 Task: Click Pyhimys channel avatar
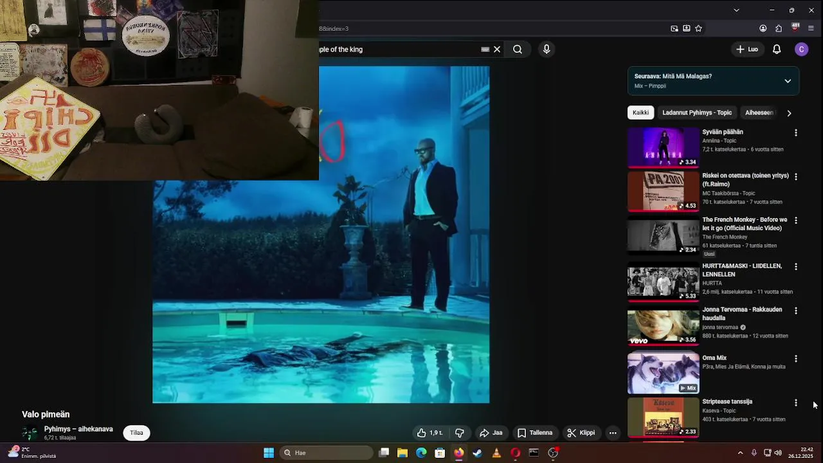pyautogui.click(x=30, y=433)
